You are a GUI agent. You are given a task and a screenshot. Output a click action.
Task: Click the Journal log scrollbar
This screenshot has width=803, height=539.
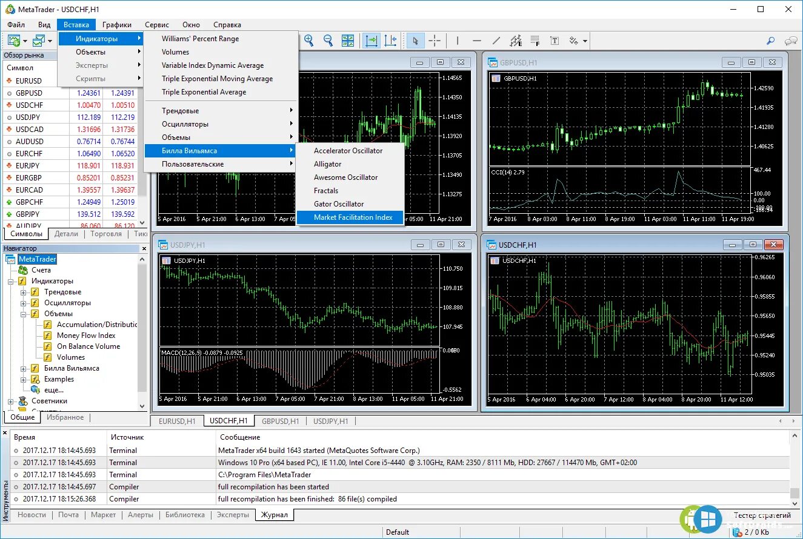pyautogui.click(x=795, y=469)
